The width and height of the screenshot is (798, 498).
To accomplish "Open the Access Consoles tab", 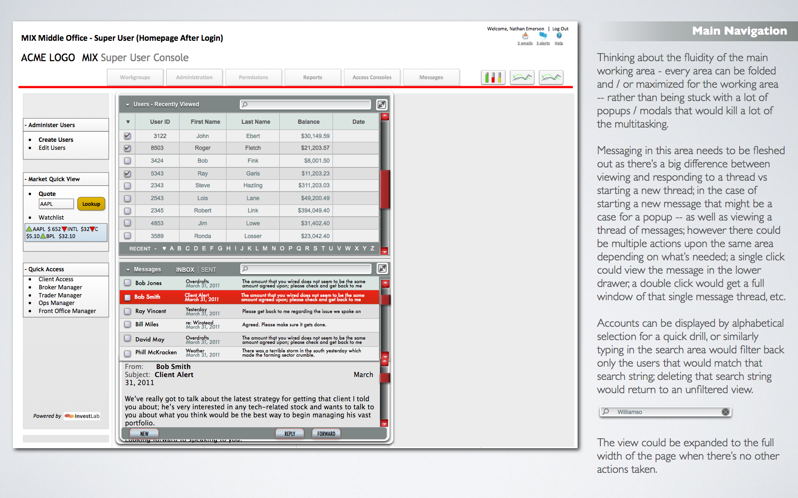I will (372, 77).
